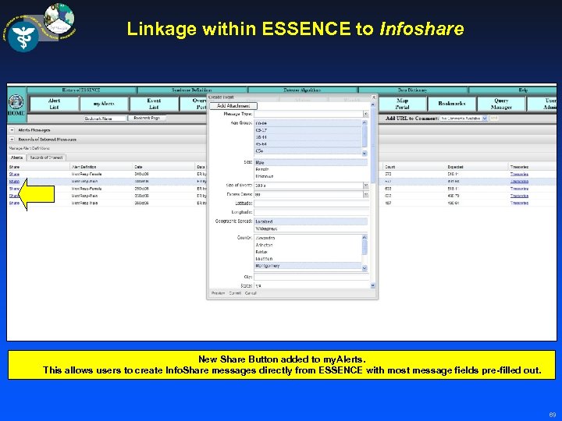Open Timeseries for the count 197 row
Screen dimensions: 562x421
[519, 203]
